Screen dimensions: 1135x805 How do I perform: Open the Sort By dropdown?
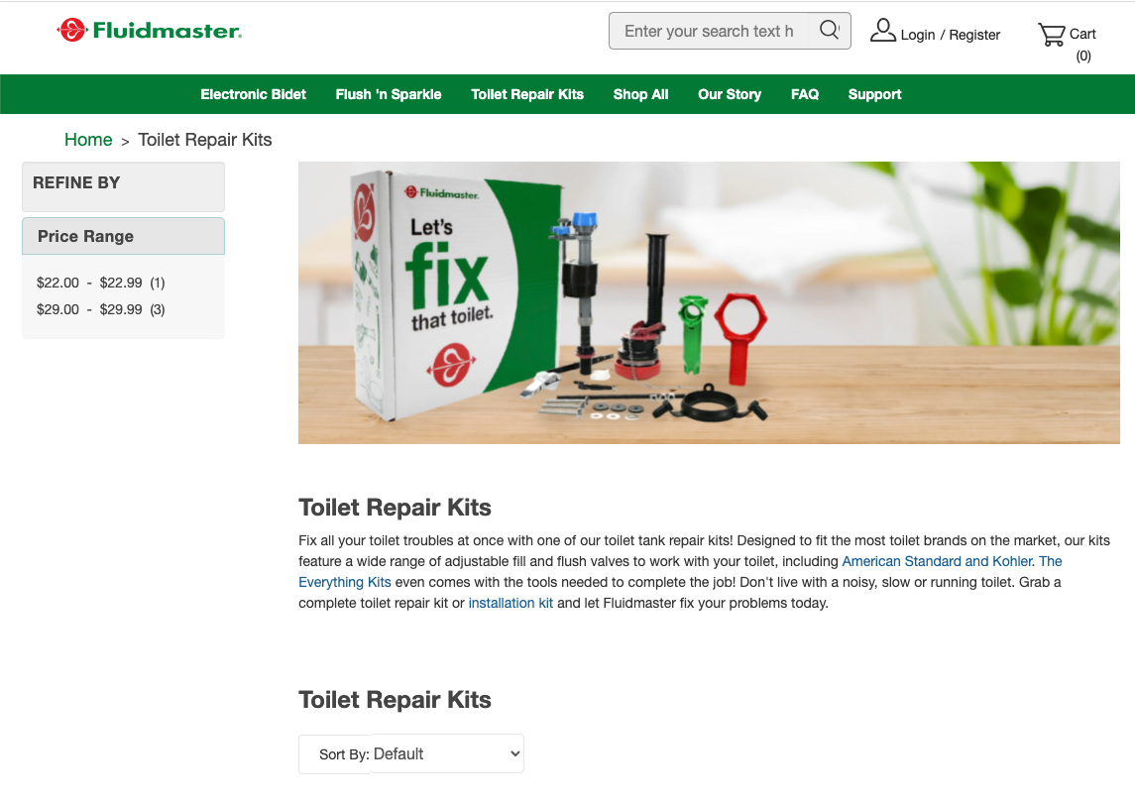pyautogui.click(x=411, y=753)
